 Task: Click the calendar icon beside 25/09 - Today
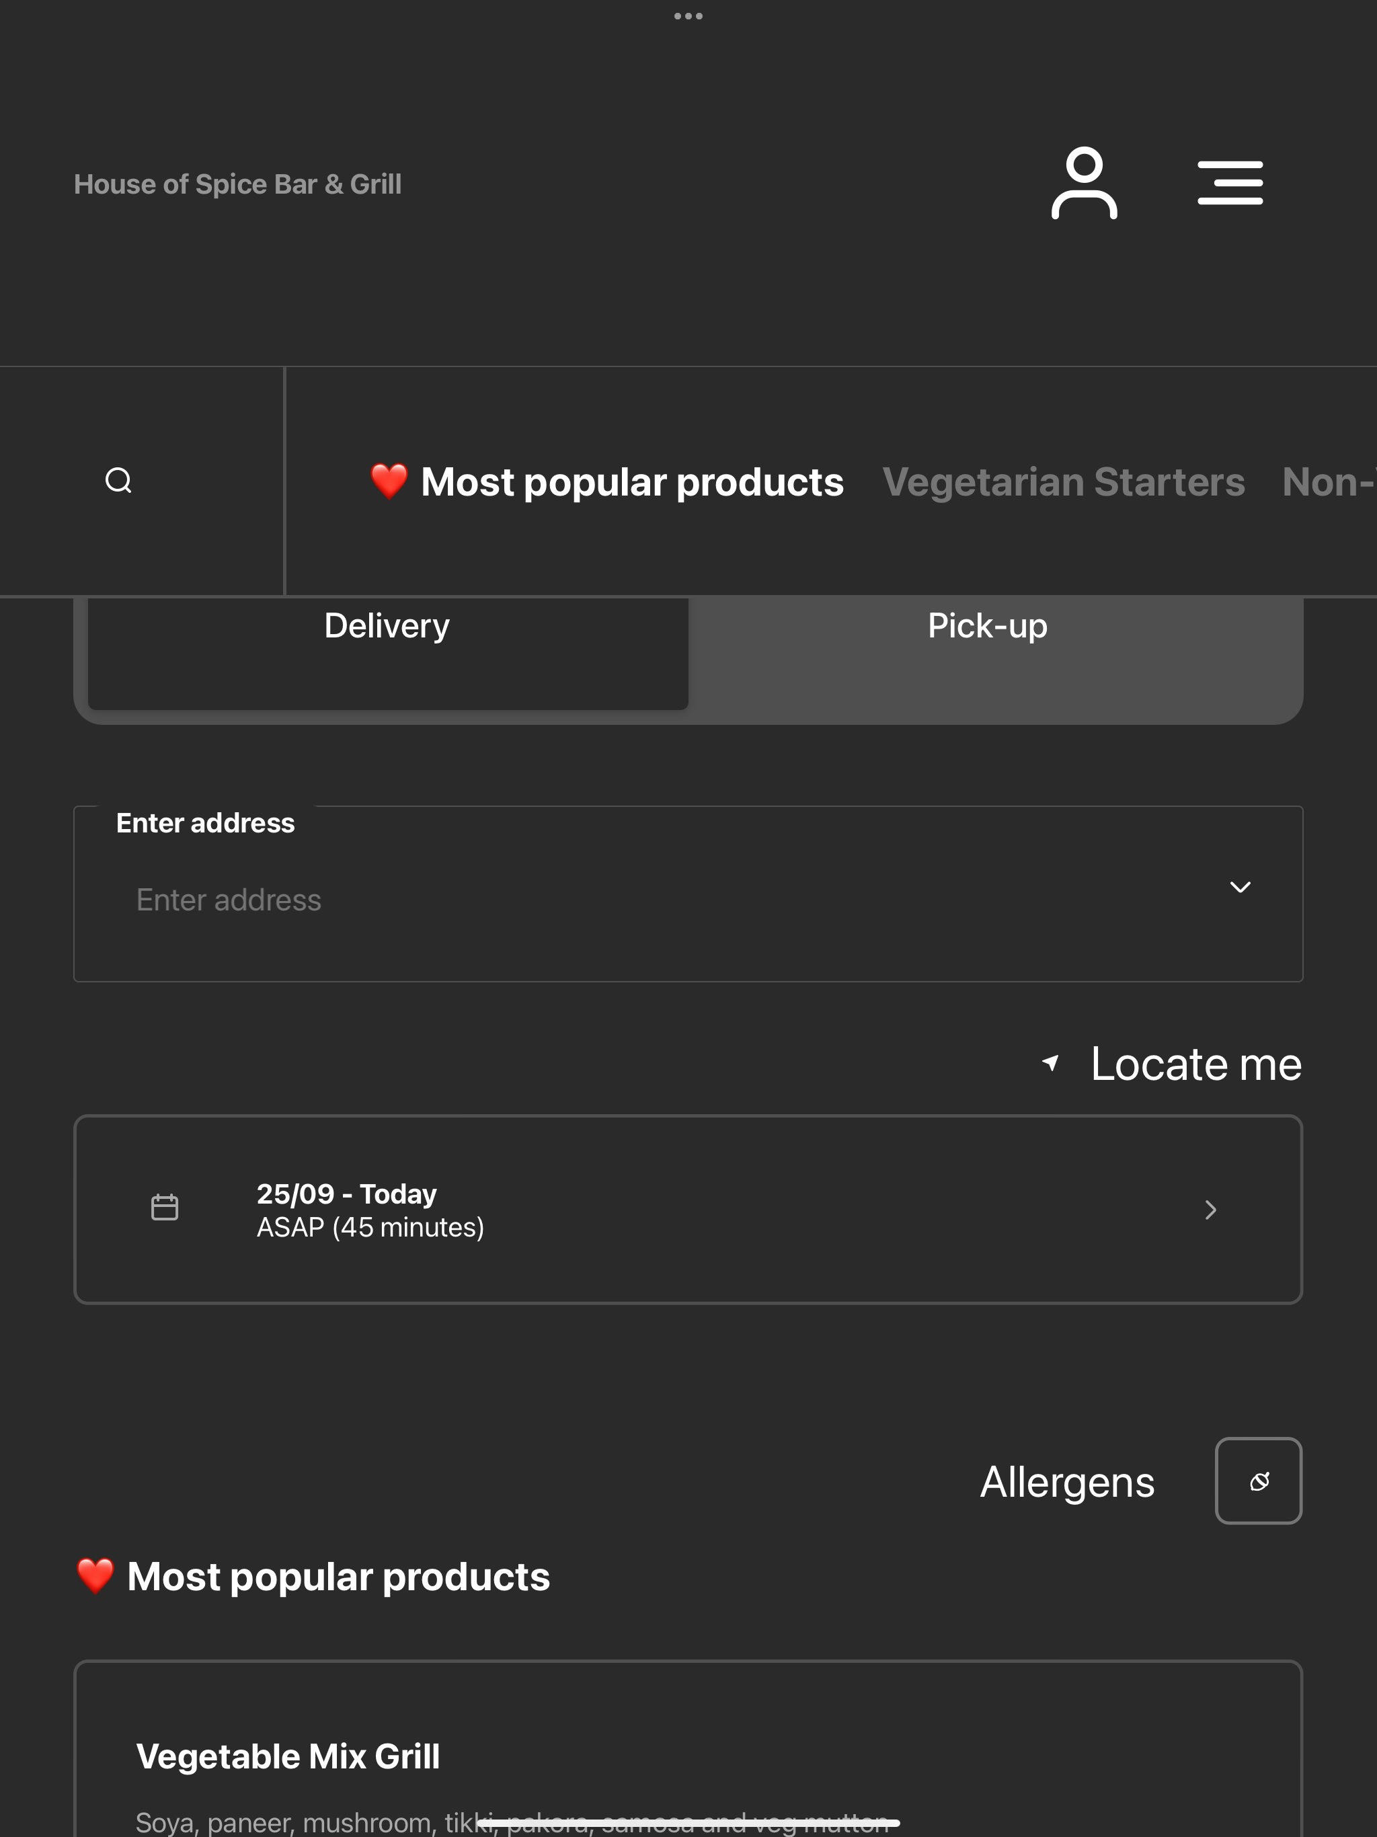click(165, 1207)
